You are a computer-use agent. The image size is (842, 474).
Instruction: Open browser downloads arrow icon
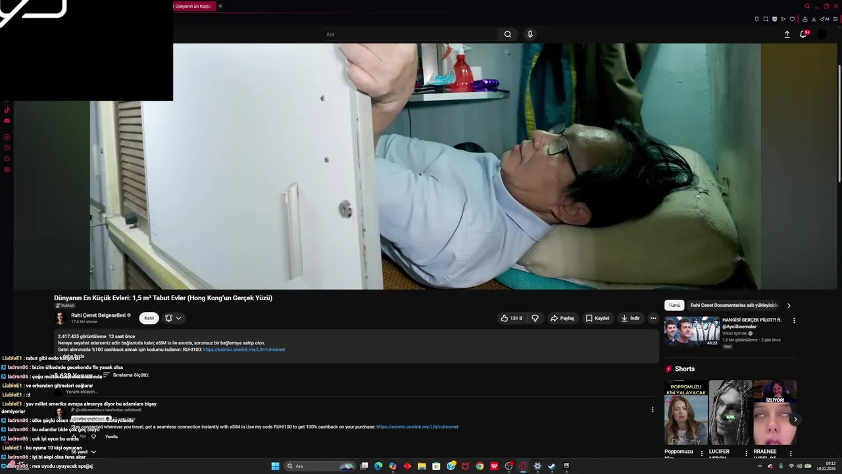(x=814, y=19)
